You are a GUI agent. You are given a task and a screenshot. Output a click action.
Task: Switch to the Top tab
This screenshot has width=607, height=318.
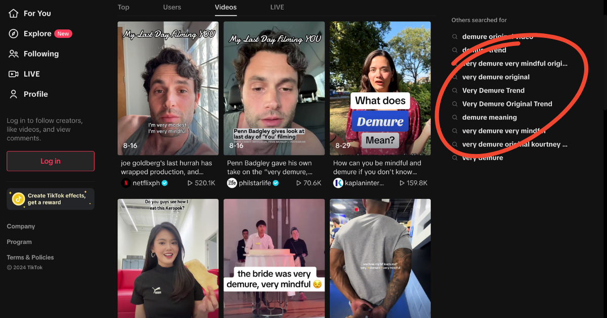point(123,7)
